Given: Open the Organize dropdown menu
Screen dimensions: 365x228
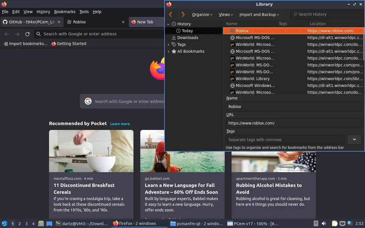Looking at the screenshot, I should coord(202,15).
